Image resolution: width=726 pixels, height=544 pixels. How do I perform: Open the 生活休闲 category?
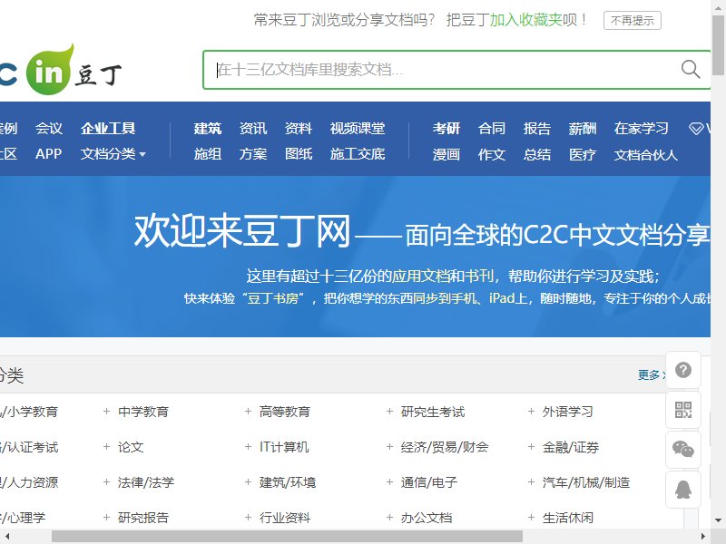click(568, 518)
